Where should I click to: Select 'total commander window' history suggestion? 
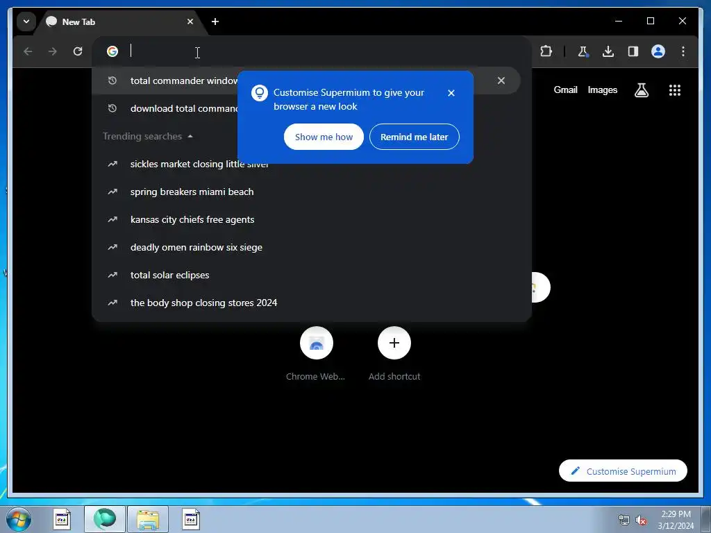click(306, 81)
